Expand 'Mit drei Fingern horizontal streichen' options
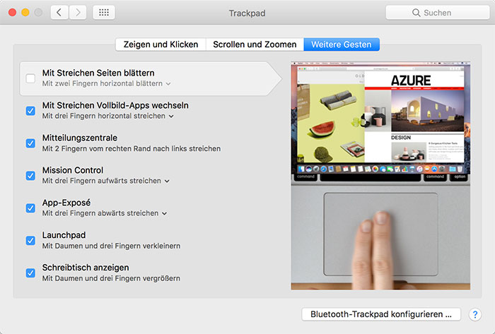Screen dimensions: 495x334 108,116
